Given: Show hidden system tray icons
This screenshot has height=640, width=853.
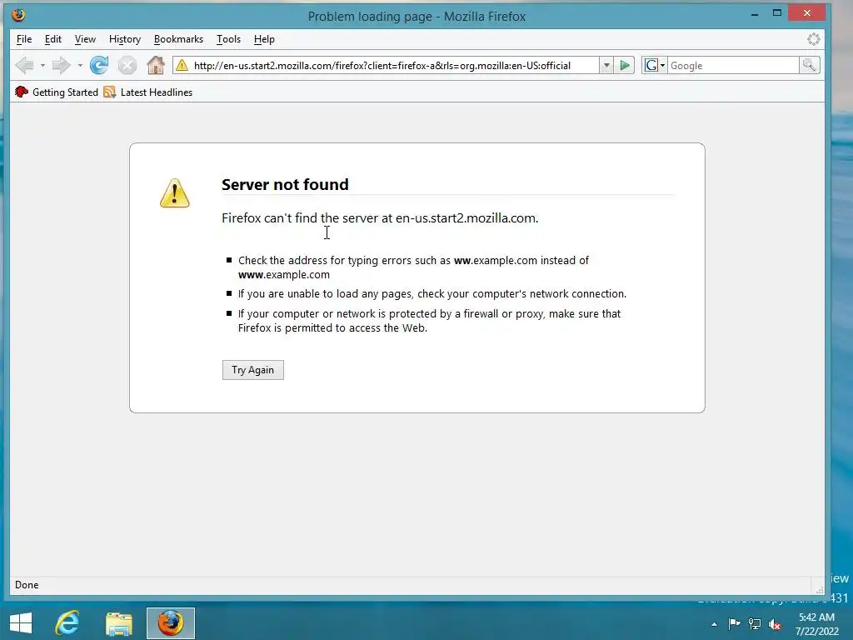Looking at the screenshot, I should pyautogui.click(x=714, y=624).
